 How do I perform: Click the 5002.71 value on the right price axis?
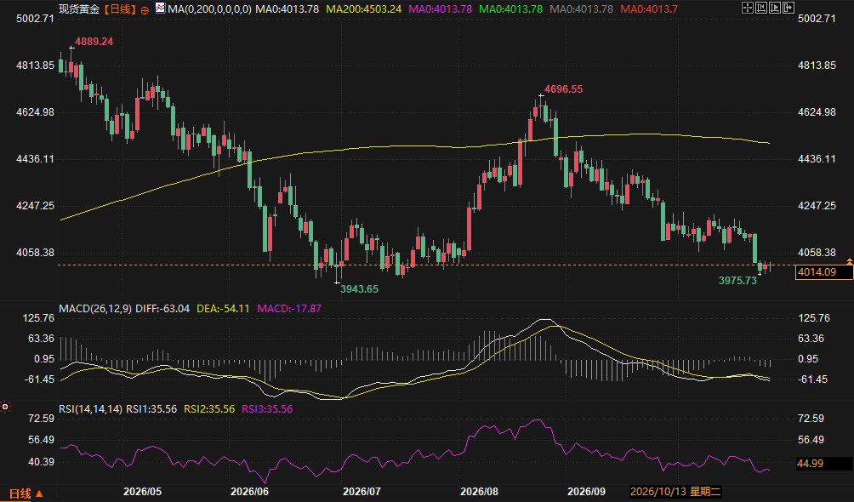click(x=817, y=19)
